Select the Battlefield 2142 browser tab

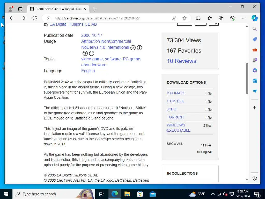tap(58, 9)
